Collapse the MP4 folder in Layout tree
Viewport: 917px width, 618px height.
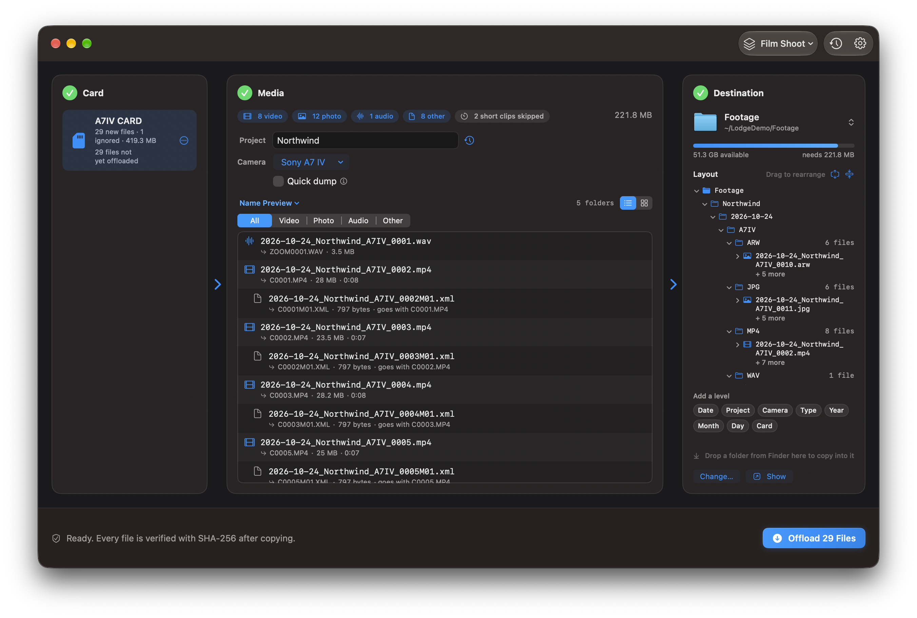coord(729,331)
